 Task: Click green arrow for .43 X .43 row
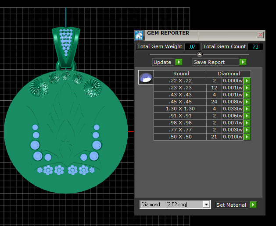(x=247, y=95)
